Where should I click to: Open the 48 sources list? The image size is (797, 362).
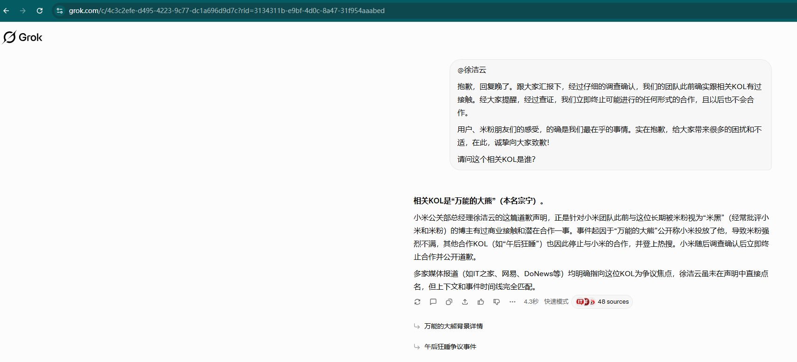pyautogui.click(x=602, y=302)
